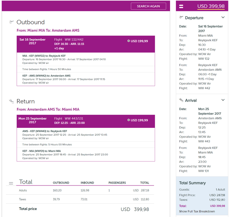Click the Return airplane landing icon
Screen dimensions: 229x217
click(11, 101)
